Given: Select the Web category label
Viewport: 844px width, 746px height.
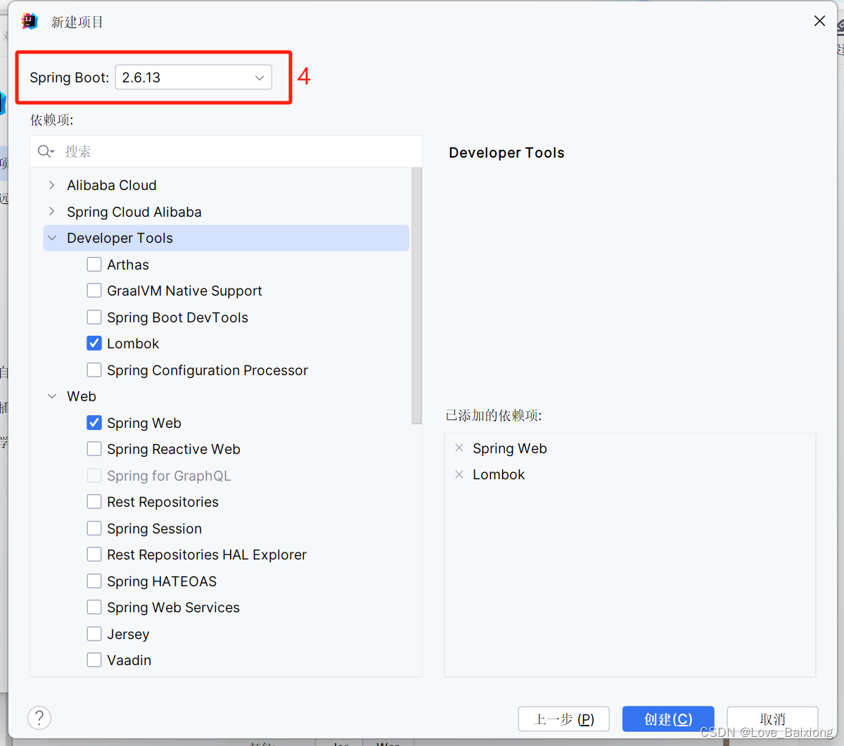Looking at the screenshot, I should pos(82,396).
